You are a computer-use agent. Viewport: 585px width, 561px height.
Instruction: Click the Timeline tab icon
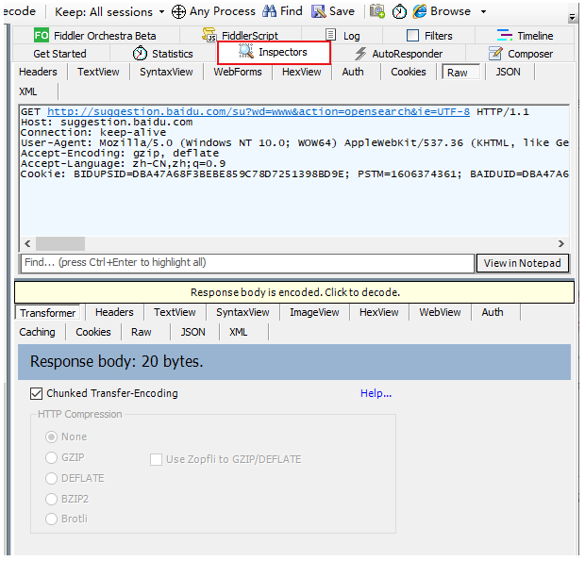tap(505, 36)
